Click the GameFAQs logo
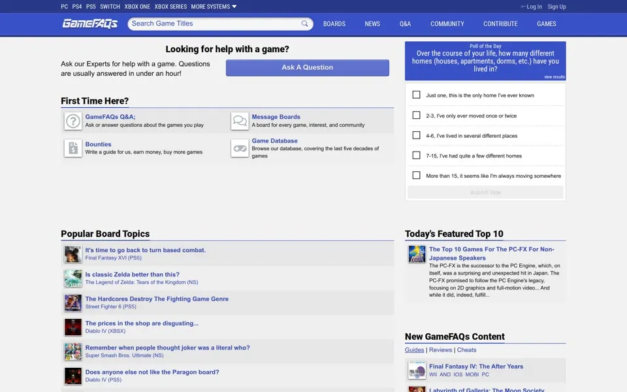The width and height of the screenshot is (627, 392). (x=89, y=24)
